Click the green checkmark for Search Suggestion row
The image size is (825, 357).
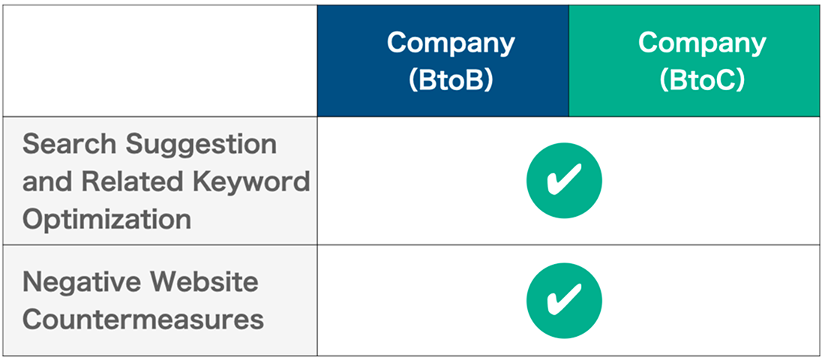point(564,181)
